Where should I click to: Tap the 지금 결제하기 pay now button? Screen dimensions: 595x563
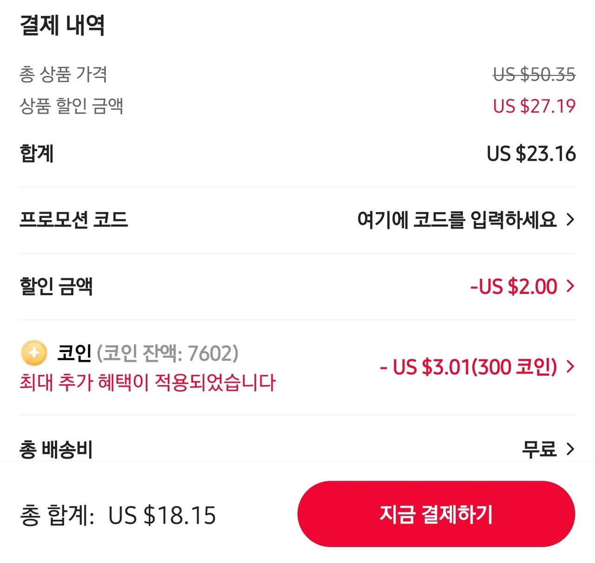pos(436,514)
